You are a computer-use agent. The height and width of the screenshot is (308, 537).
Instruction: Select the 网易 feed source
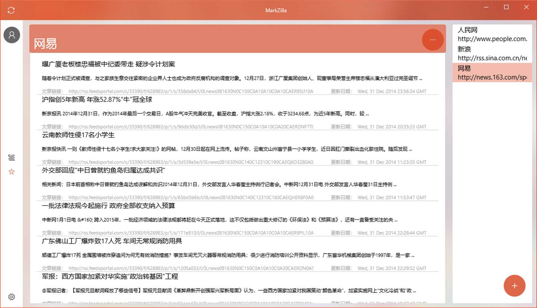pyautogui.click(x=492, y=73)
